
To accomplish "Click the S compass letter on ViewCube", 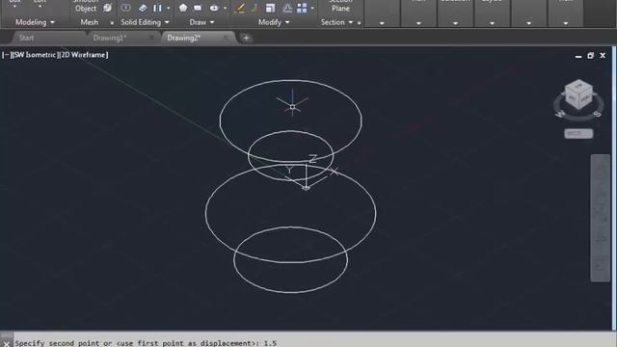I will point(597,114).
